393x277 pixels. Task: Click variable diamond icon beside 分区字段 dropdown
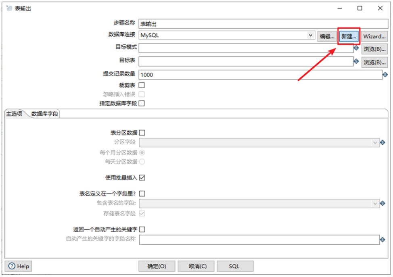click(x=383, y=142)
